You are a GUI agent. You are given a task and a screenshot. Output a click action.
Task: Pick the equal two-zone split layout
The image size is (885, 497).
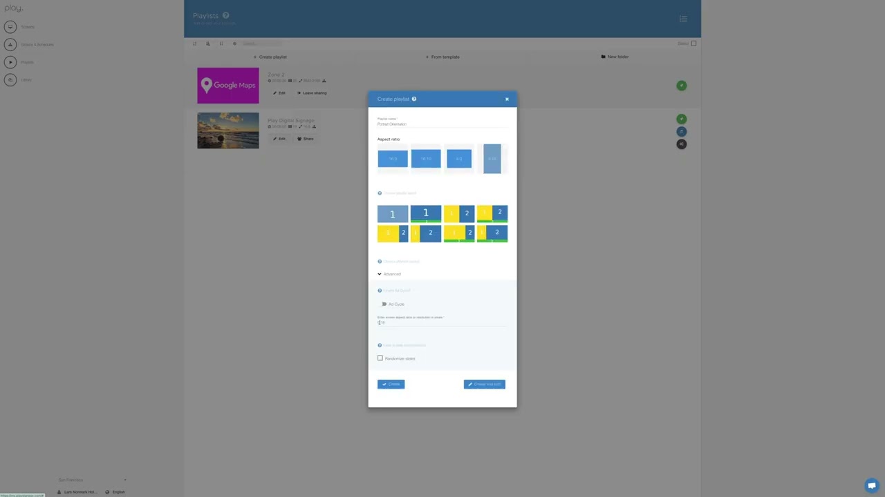pyautogui.click(x=459, y=214)
